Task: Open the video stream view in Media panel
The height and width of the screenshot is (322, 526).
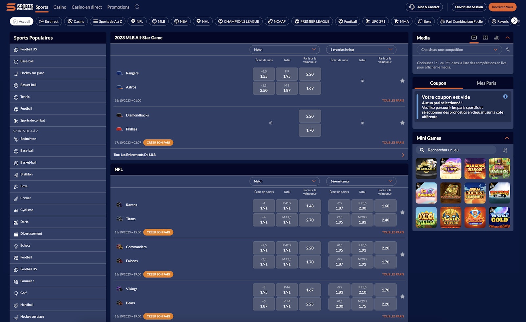Action: tap(474, 38)
